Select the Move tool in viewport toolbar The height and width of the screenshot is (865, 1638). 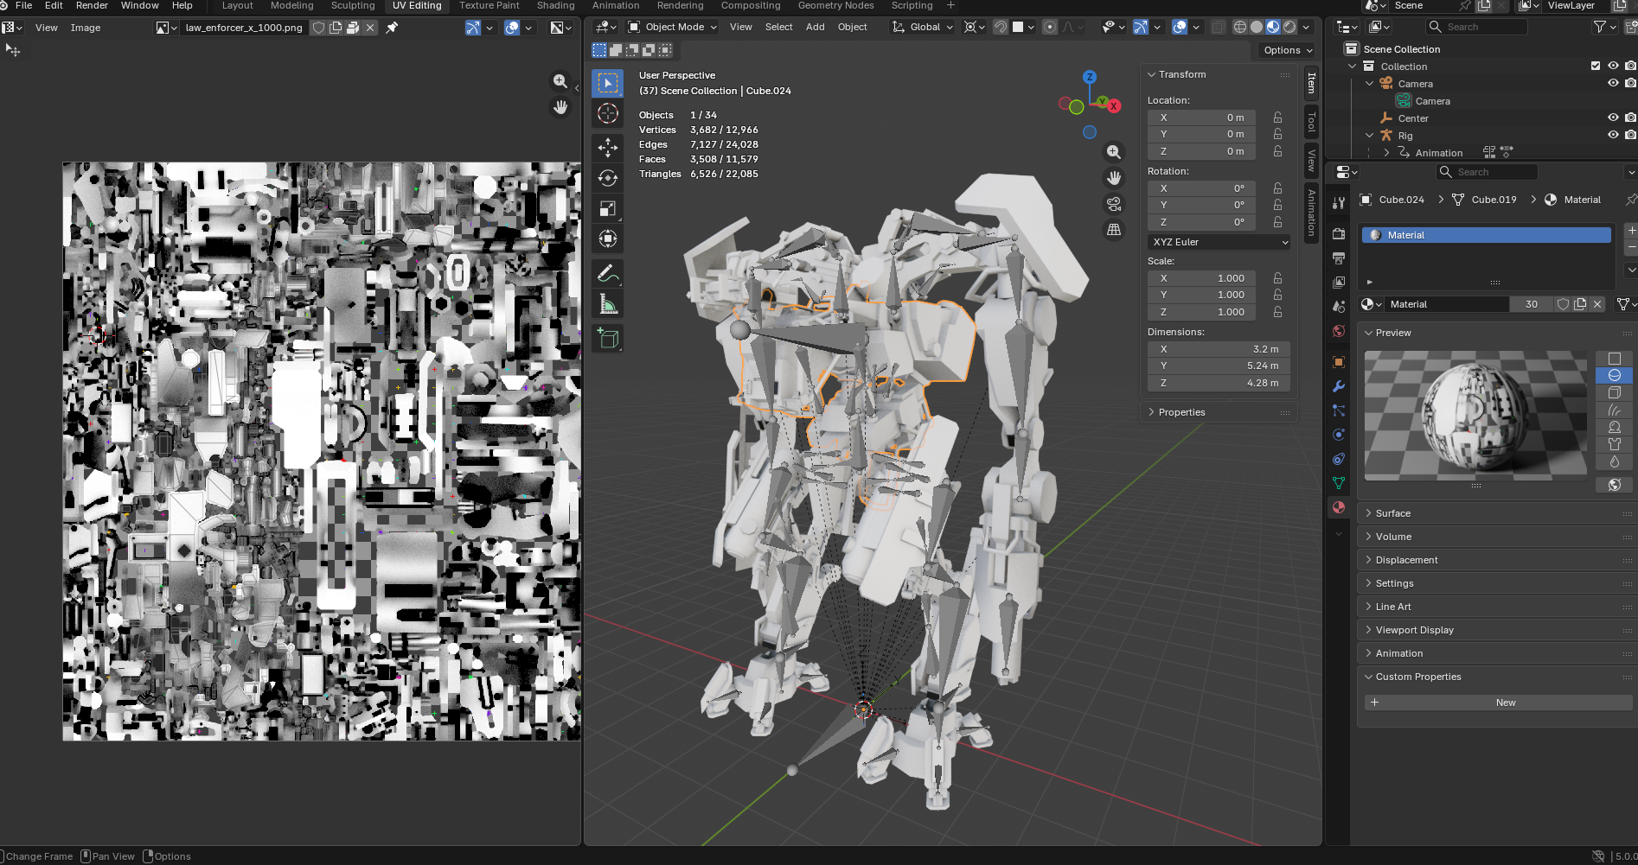(x=608, y=148)
